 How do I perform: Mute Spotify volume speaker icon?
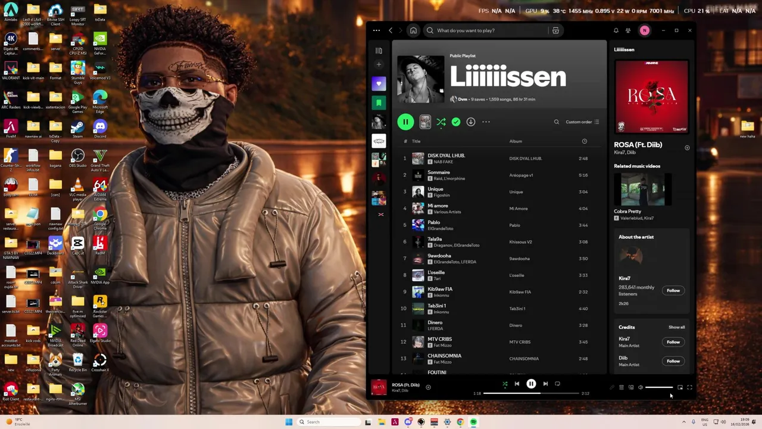[x=641, y=387]
